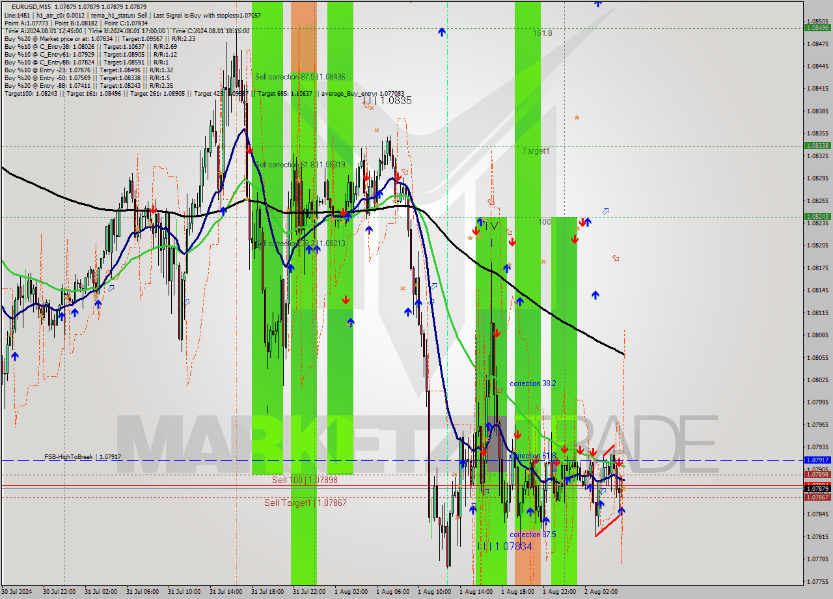833x599 pixels.
Task: Click the 'Buy %10 @ C_Entry38: 1.08026' line
Action: click(x=90, y=46)
